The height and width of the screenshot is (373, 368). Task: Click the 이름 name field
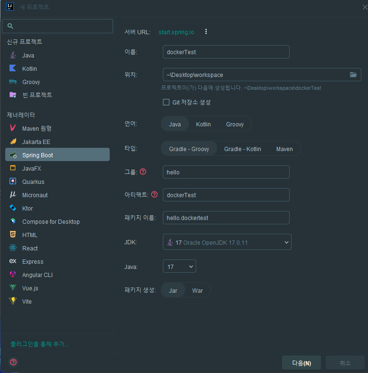click(226, 52)
